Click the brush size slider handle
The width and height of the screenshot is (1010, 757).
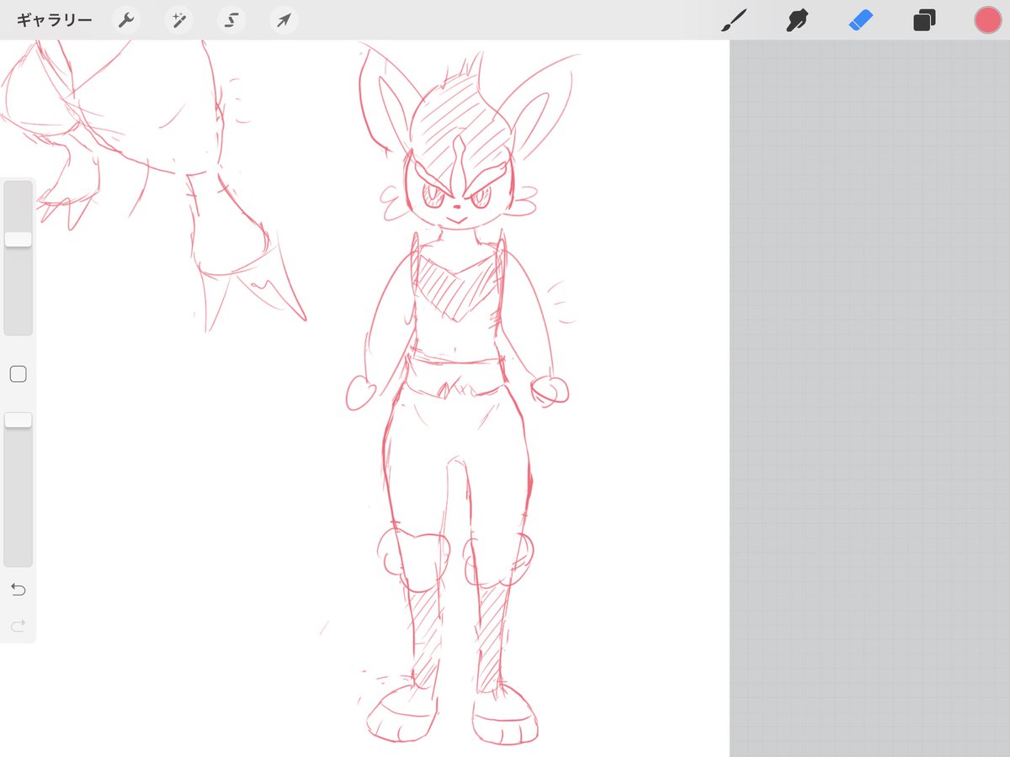[18, 240]
